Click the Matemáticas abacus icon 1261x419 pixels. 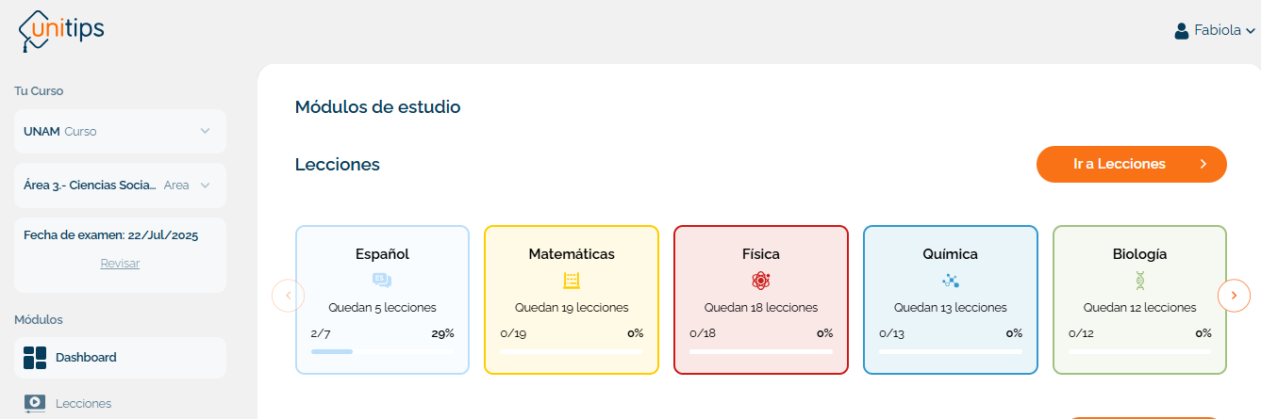click(572, 280)
